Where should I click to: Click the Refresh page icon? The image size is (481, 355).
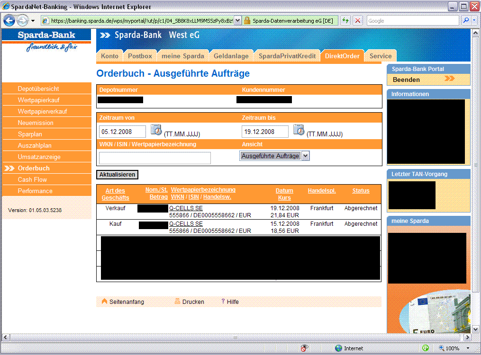pos(346,20)
